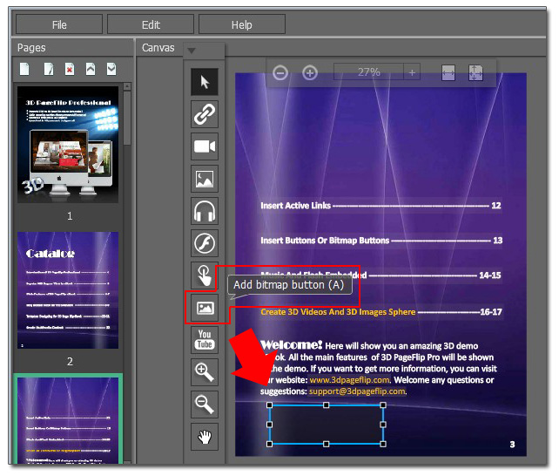Open the File menu

pyautogui.click(x=59, y=24)
